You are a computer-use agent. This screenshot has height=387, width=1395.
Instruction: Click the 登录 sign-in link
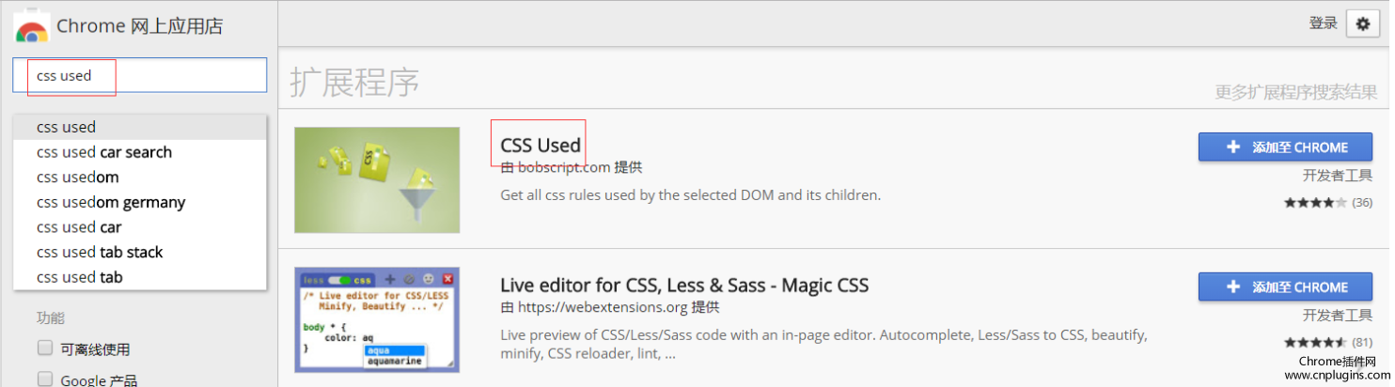(1323, 23)
